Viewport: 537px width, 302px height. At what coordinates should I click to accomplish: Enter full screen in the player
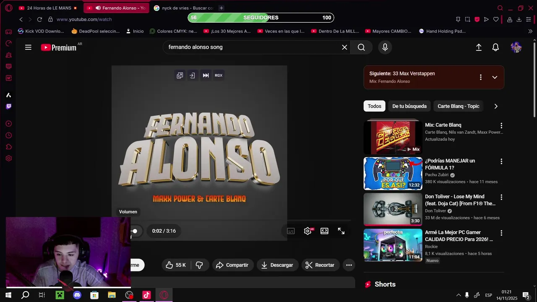341,231
